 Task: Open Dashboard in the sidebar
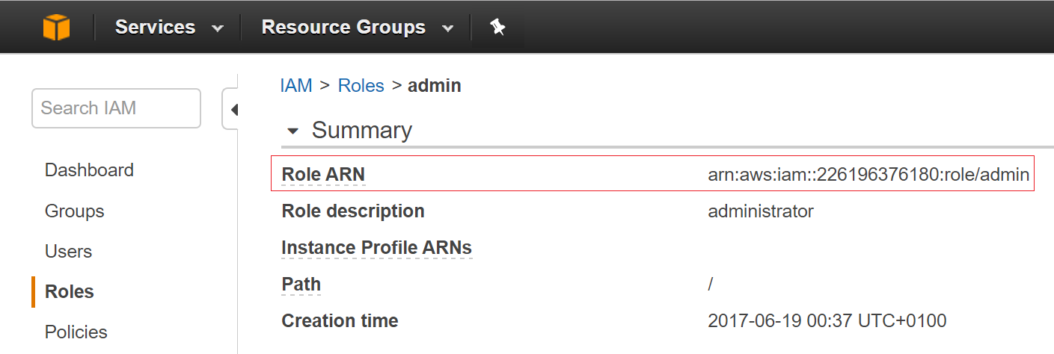tap(89, 170)
